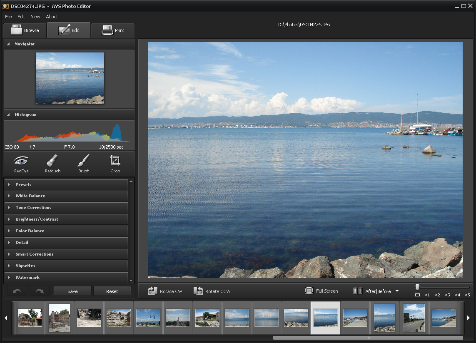Switch to the Browse tab
The height and width of the screenshot is (343, 476).
(x=25, y=30)
